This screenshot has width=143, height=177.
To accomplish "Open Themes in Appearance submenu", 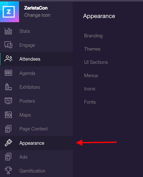I will [92, 49].
